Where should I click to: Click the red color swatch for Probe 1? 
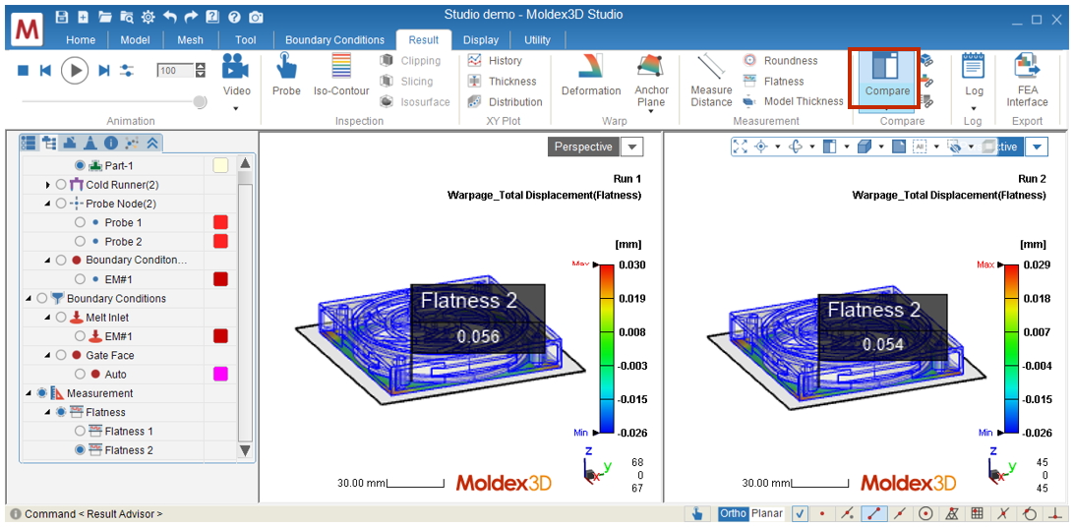(220, 222)
